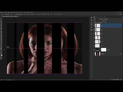This screenshot has width=123, height=92.
Task: Select the Move tool in the toolbar
Action: (1, 18)
